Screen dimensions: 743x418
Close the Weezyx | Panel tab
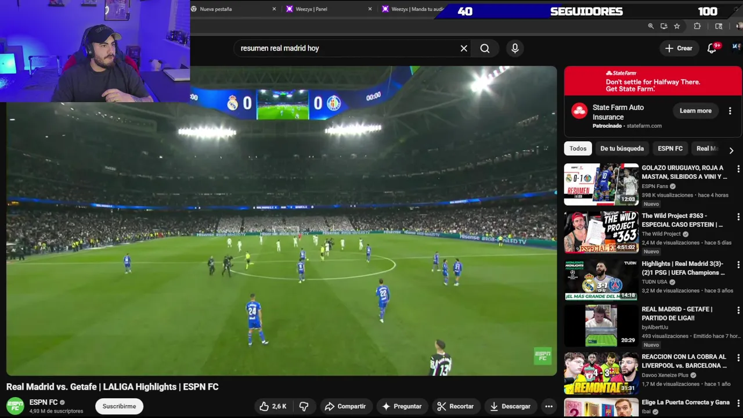[370, 9]
